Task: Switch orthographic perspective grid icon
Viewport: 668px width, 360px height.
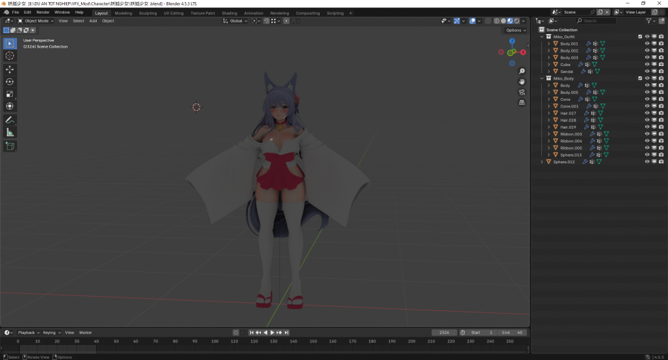Action: 522,103
